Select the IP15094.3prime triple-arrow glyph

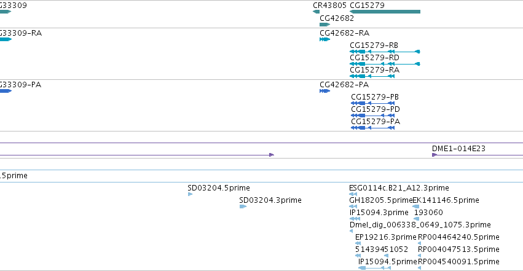355,219
